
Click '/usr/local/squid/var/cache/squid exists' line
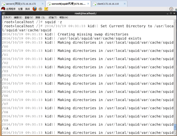(x=99, y=39)
